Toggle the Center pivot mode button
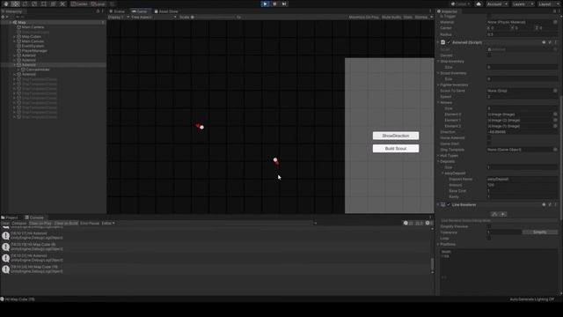563x317 pixels. coord(79,4)
